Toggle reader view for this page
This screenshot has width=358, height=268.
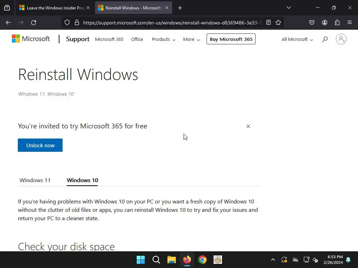268,22
